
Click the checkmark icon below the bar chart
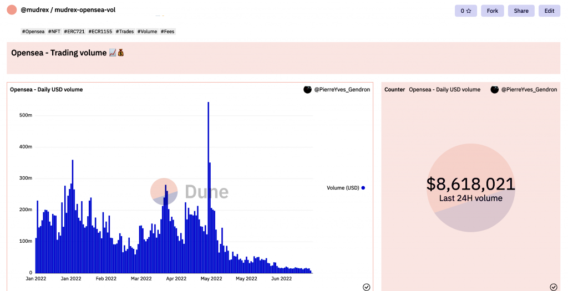click(x=367, y=287)
